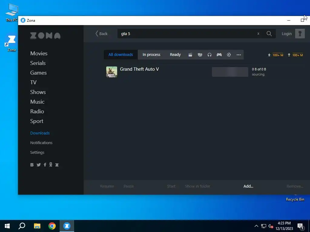Click the 'sourcing' status text

pyautogui.click(x=258, y=74)
